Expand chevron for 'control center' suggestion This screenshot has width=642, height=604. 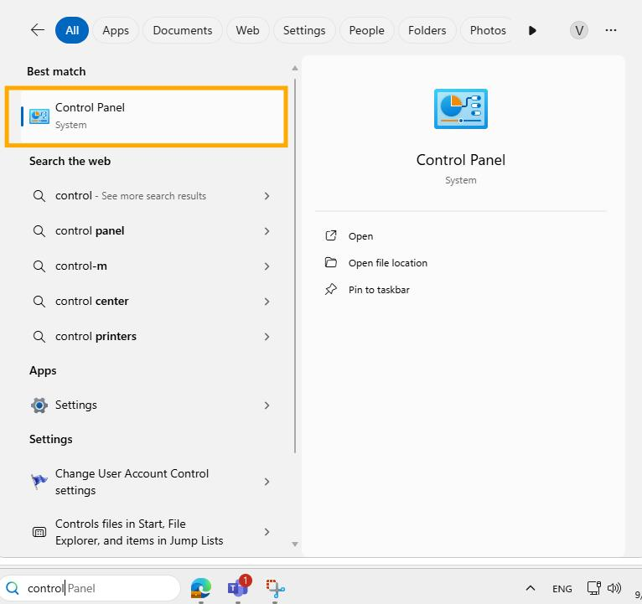267,302
